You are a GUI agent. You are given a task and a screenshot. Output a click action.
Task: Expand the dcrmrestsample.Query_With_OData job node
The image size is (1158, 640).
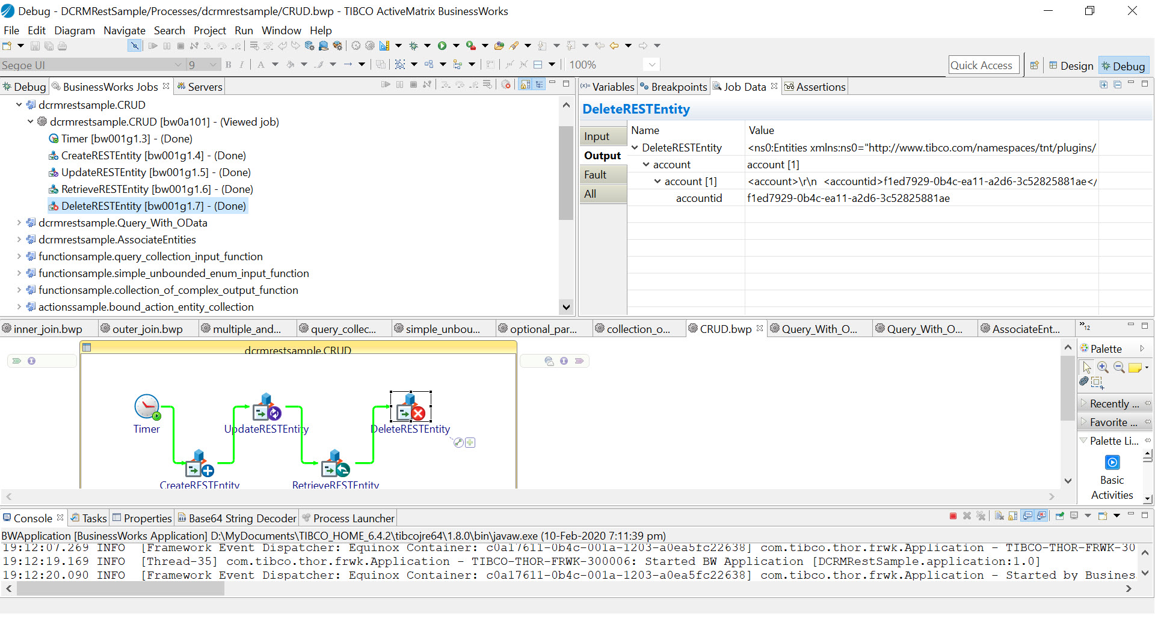(x=19, y=223)
